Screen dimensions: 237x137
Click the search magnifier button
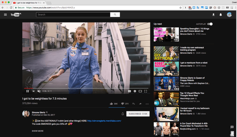point(115,15)
